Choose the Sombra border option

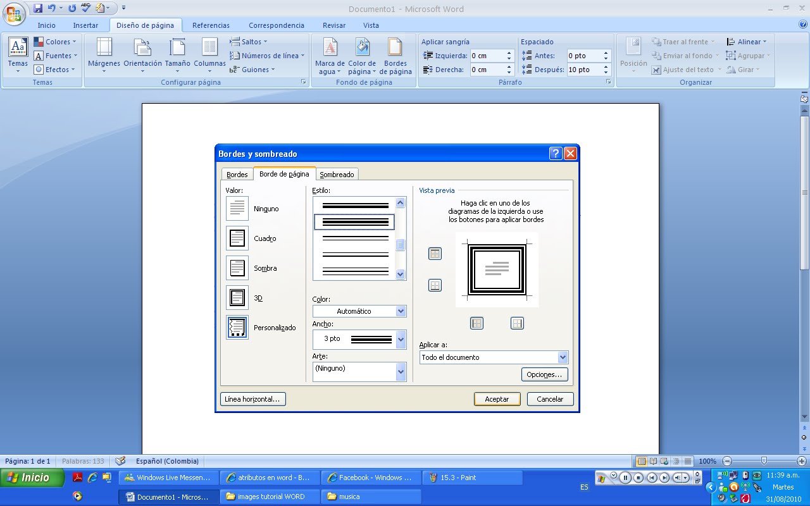pyautogui.click(x=237, y=268)
